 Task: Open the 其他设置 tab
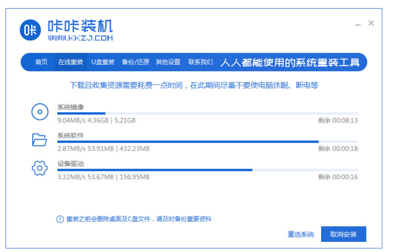[168, 62]
